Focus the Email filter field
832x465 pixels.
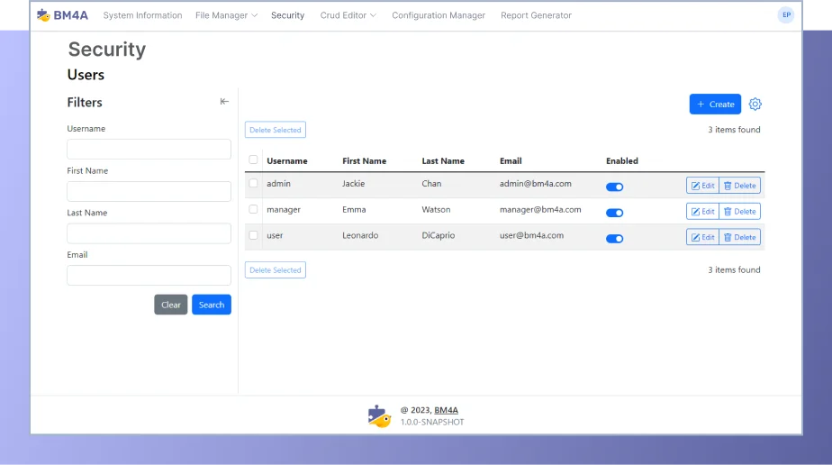(x=149, y=276)
